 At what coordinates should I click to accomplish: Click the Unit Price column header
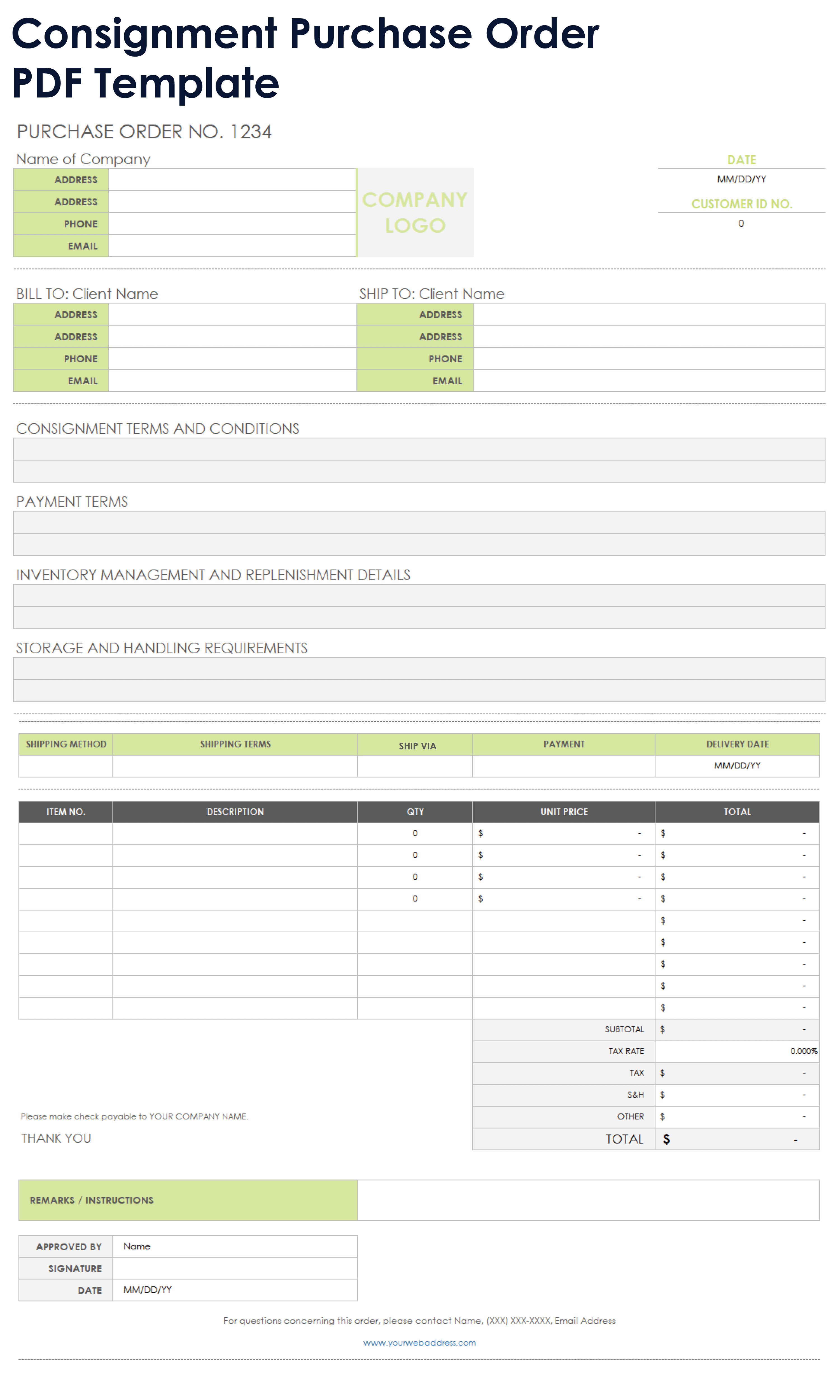pos(563,812)
